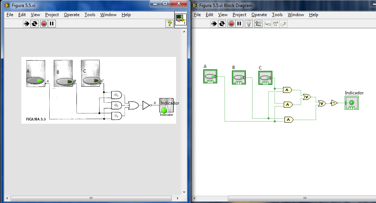Toggle Retain Wire Values button

(x=258, y=24)
